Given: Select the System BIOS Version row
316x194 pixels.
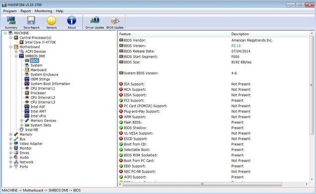Looking at the screenshot, I should tap(213, 73).
